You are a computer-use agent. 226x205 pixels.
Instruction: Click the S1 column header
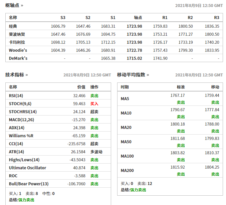click(113, 18)
